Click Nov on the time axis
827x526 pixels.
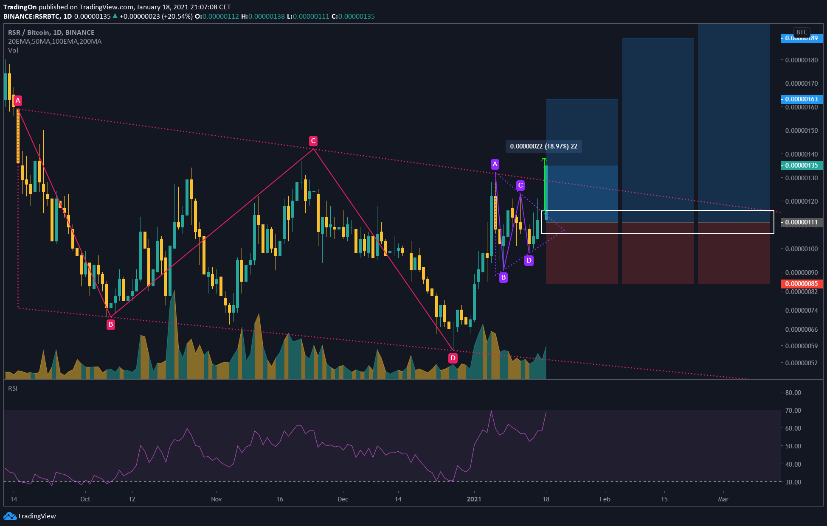[x=217, y=499]
